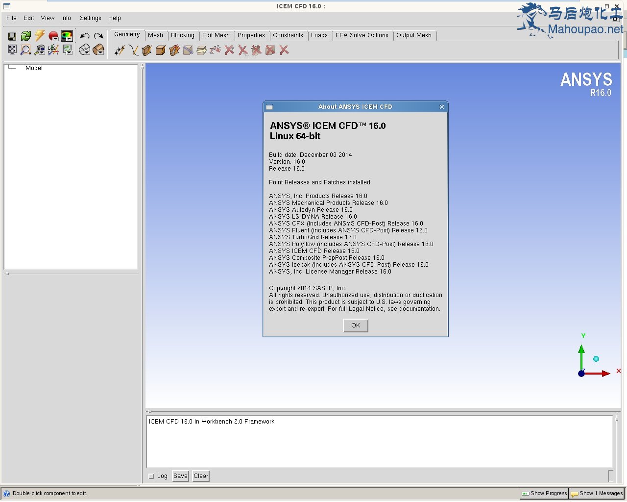The width and height of the screenshot is (627, 502).
Task: Click the Show Progress button
Action: coord(544,494)
